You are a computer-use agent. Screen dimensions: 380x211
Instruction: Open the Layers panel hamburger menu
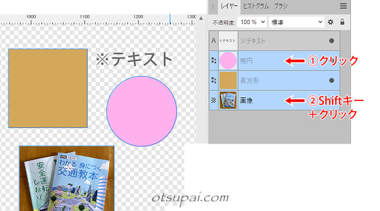[x=343, y=6]
